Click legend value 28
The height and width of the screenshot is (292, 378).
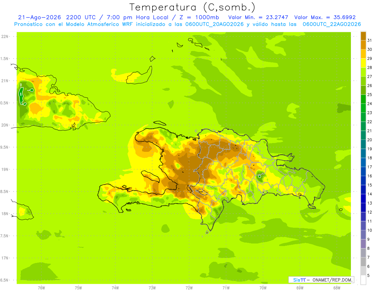tap(370, 67)
